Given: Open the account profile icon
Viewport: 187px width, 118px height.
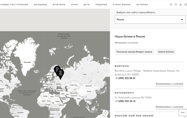Looking at the screenshot, I should tap(181, 5).
